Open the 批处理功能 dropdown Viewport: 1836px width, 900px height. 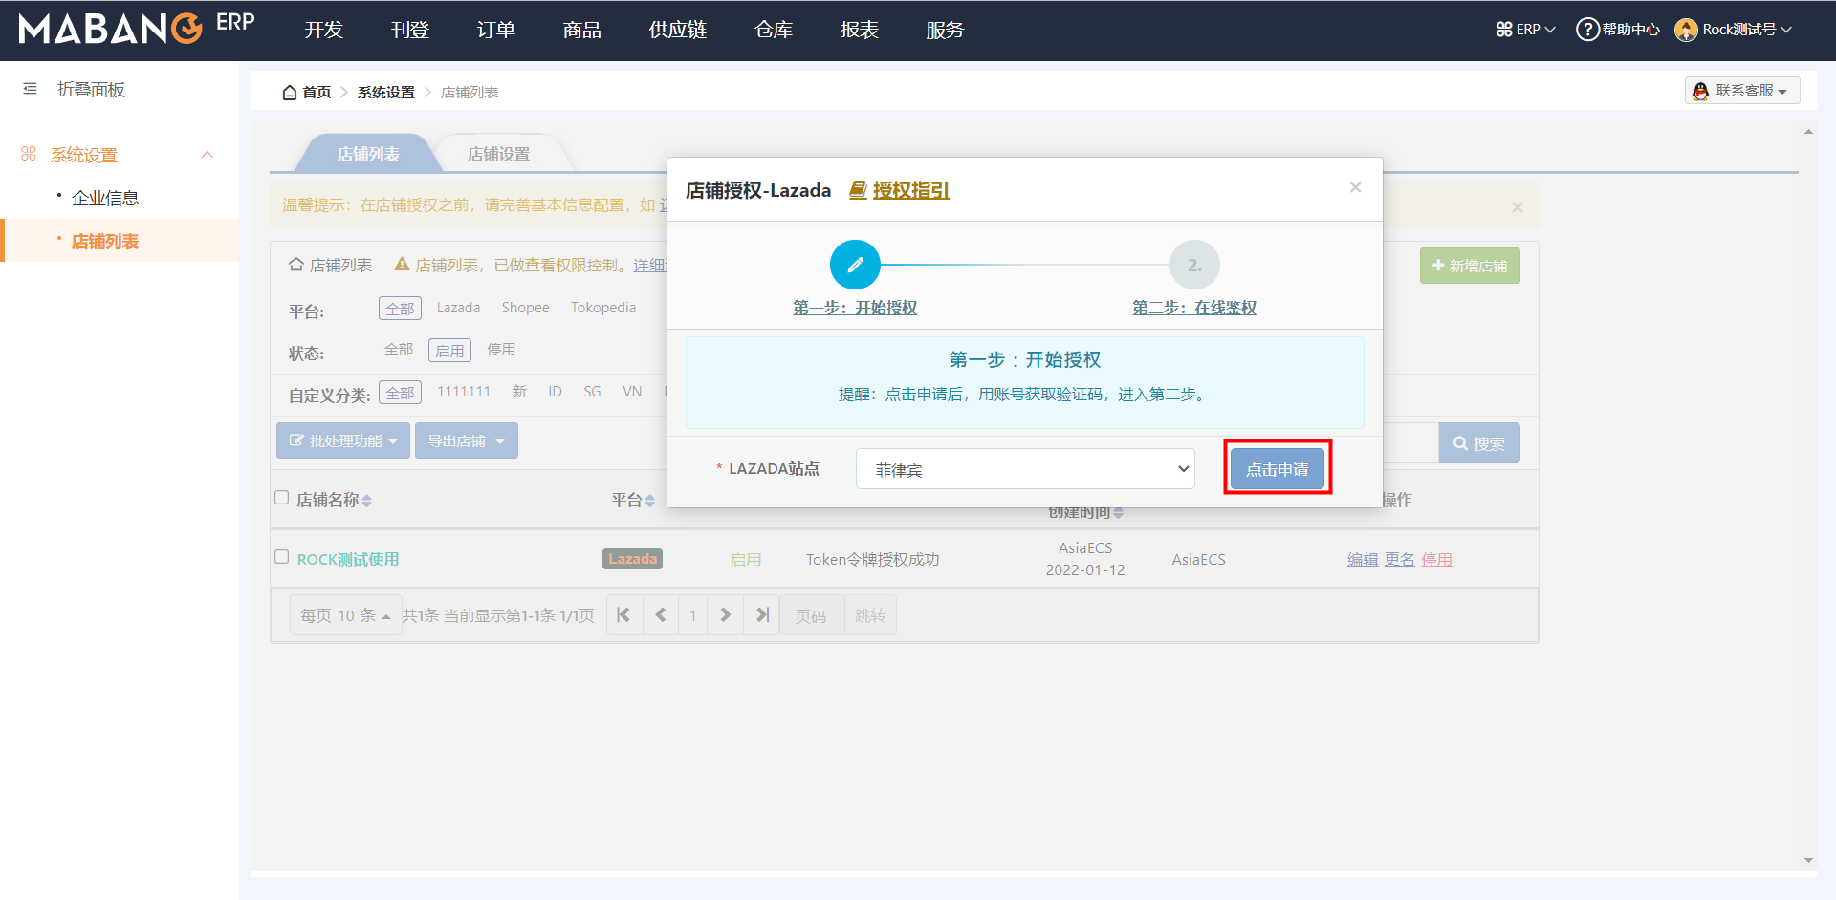point(343,440)
